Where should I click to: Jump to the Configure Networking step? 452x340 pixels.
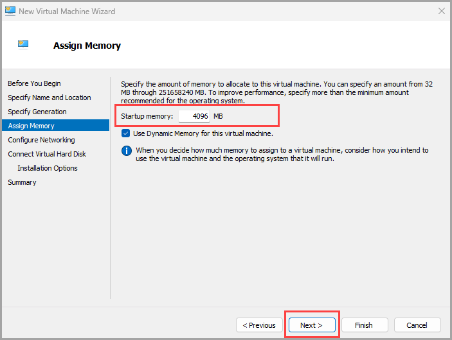[41, 140]
